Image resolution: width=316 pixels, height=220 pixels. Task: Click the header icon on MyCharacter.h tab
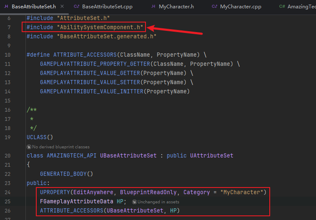153,7
